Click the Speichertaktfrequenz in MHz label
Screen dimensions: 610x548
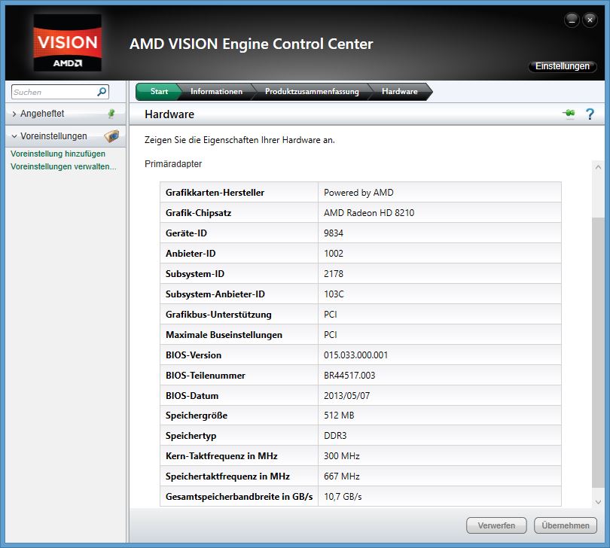[227, 476]
